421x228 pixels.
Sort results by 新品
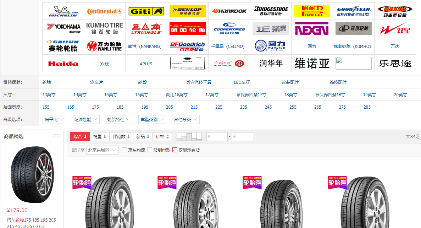point(143,137)
